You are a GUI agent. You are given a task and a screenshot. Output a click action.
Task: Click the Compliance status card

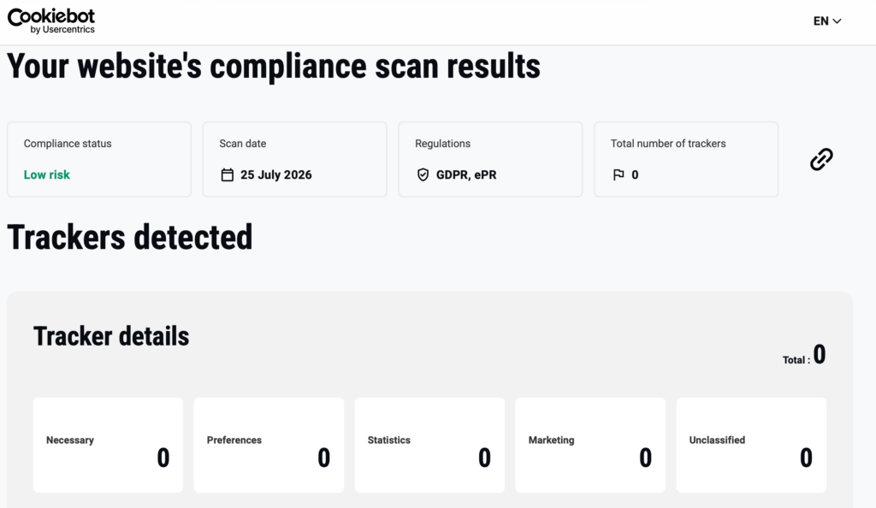coord(99,159)
